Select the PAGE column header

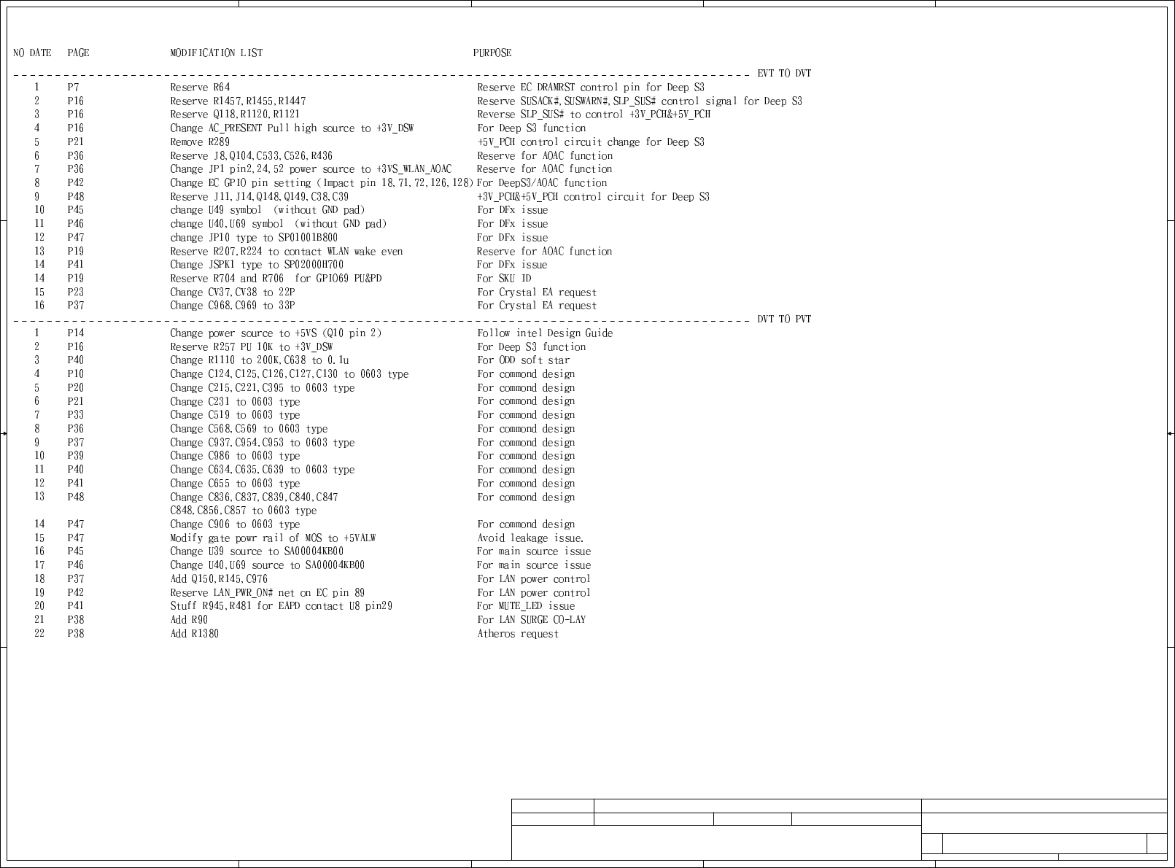[78, 53]
